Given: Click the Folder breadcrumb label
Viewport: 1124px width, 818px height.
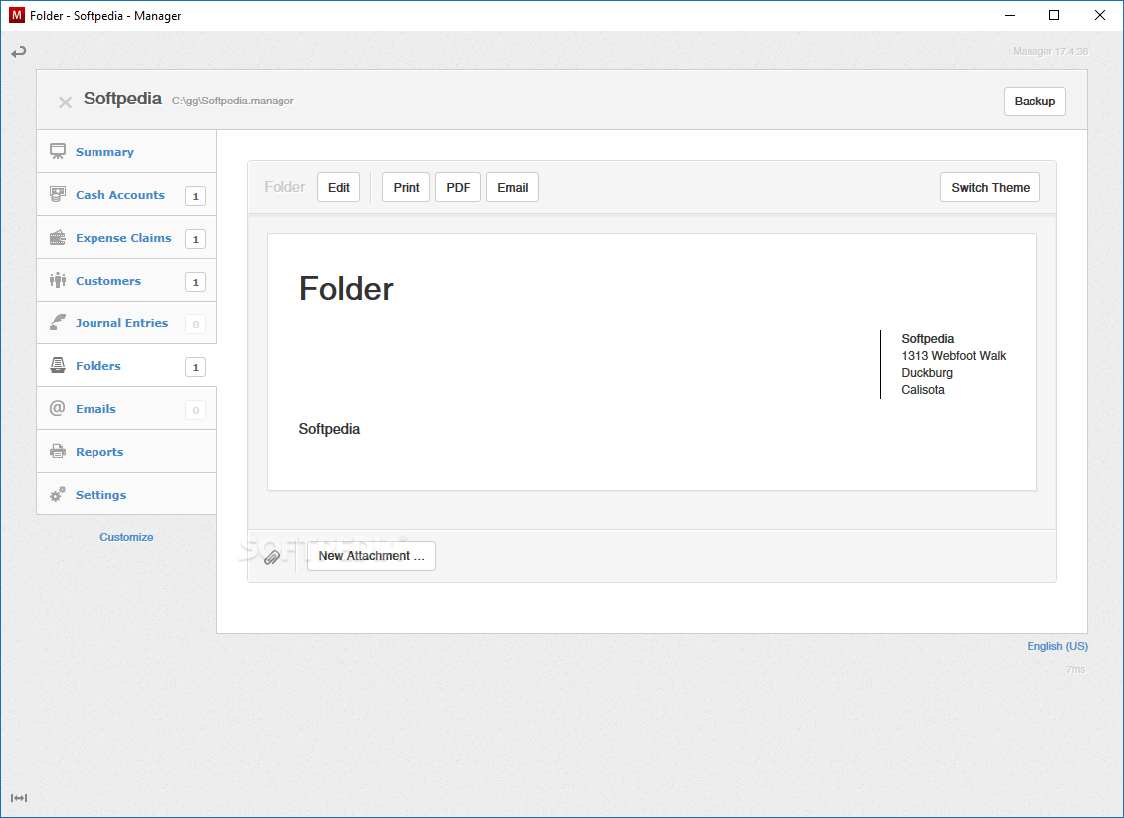Looking at the screenshot, I should [x=284, y=187].
